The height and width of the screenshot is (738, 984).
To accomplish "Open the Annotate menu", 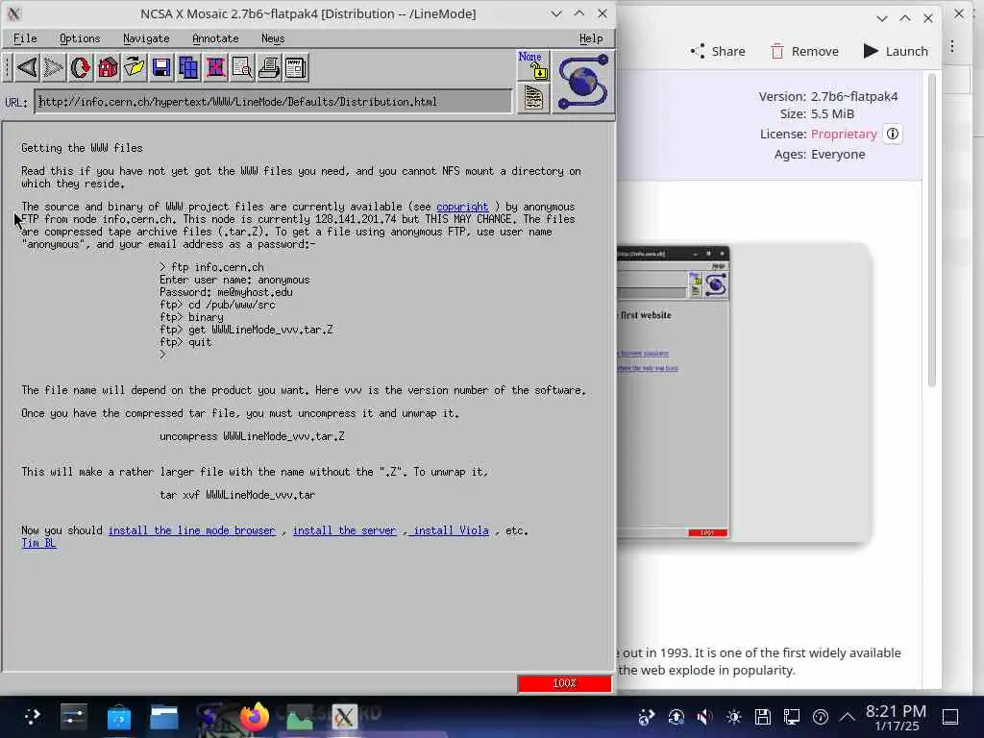I will tap(215, 38).
